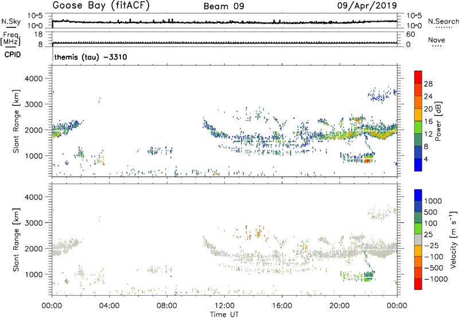
Task: Click the "Goose Bay (fitACF)" plot title
Action: 101,5
